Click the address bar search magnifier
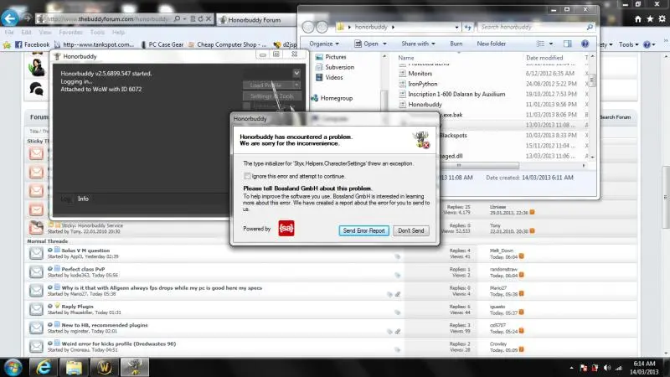670x377 pixels. (177, 18)
